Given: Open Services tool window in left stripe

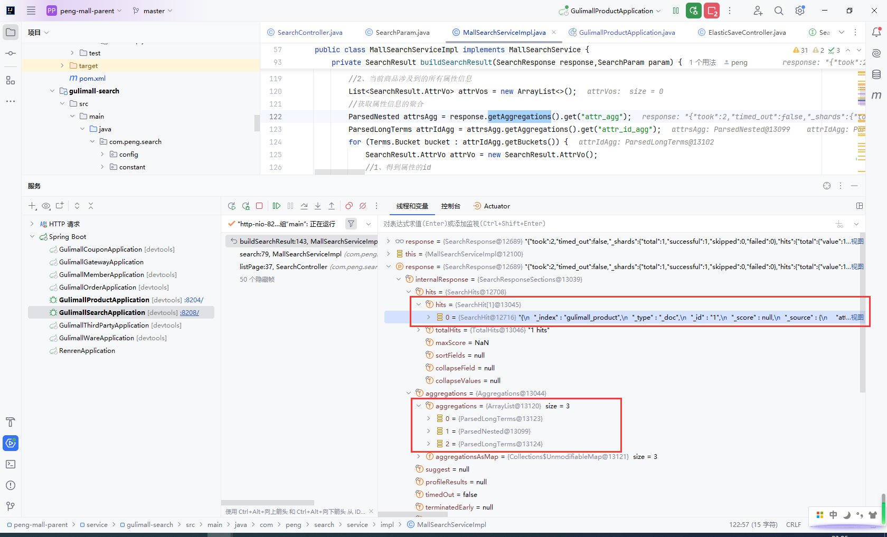Looking at the screenshot, I should pos(11,443).
